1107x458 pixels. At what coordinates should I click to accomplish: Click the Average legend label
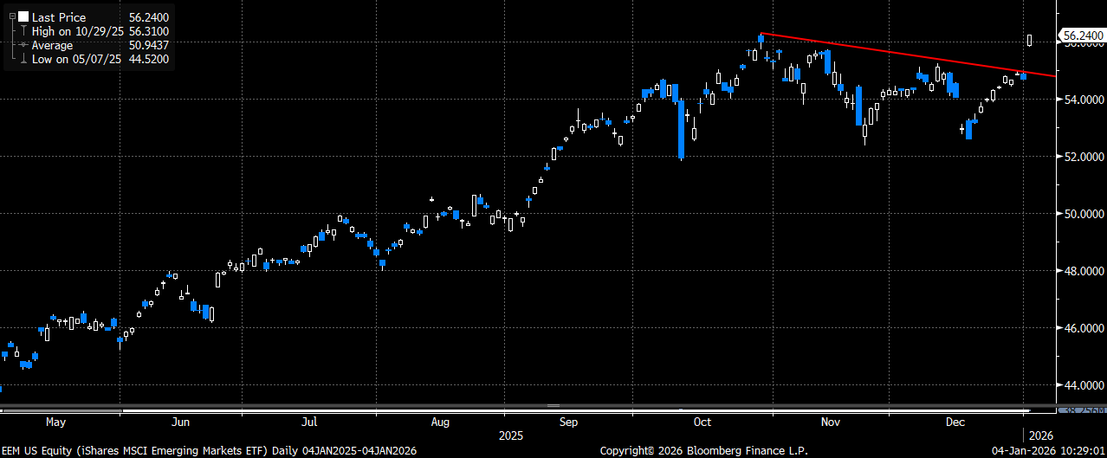[x=53, y=45]
